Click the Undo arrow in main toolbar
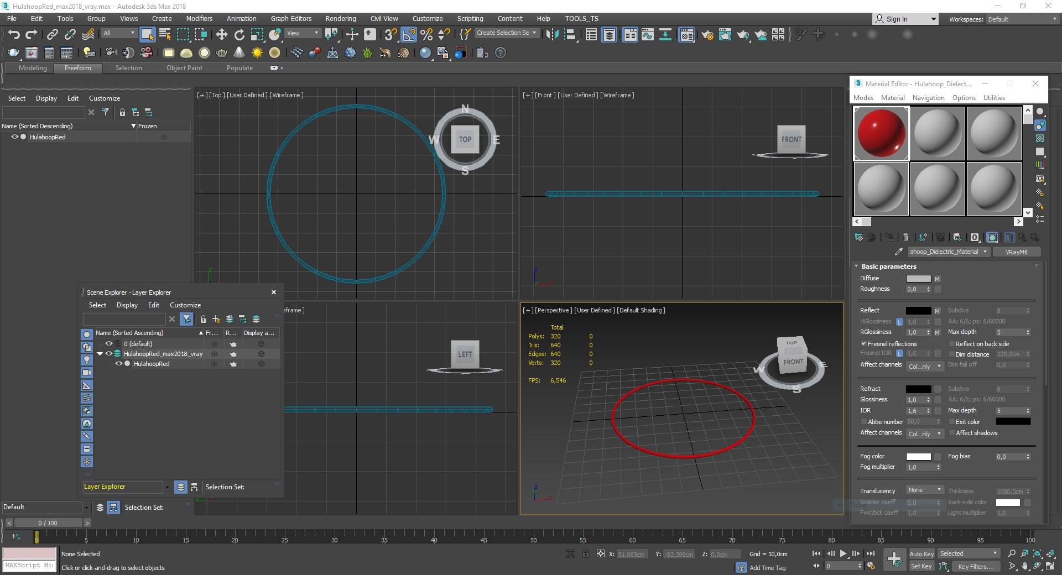Image resolution: width=1062 pixels, height=575 pixels. (x=14, y=35)
